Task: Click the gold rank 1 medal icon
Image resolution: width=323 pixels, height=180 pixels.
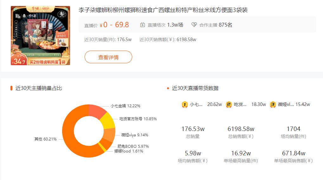Action: pos(184,105)
